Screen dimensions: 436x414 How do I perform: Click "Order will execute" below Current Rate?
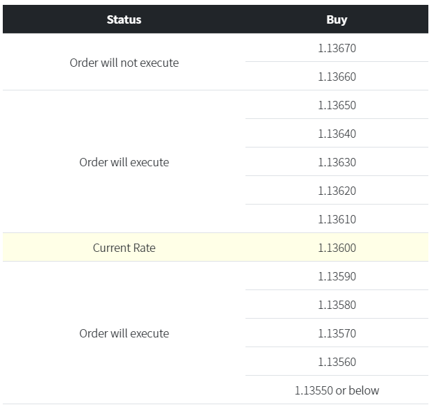coord(124,333)
